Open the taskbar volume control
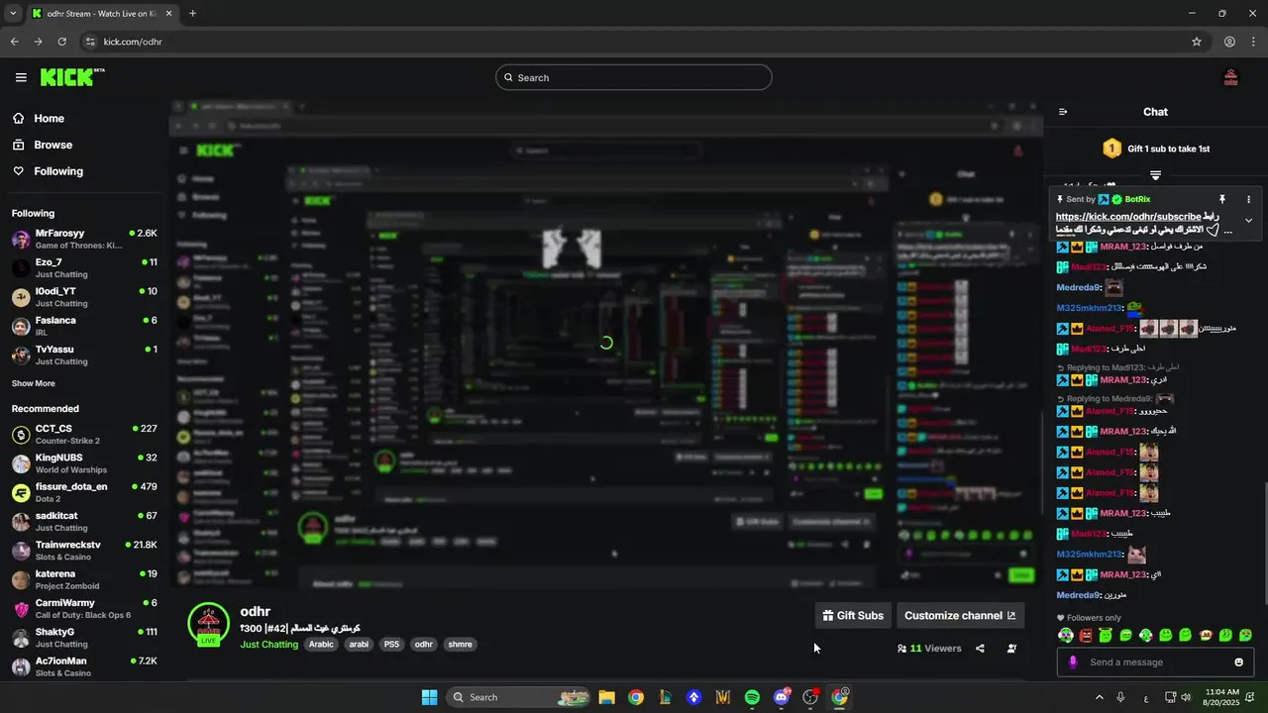 (x=1187, y=697)
